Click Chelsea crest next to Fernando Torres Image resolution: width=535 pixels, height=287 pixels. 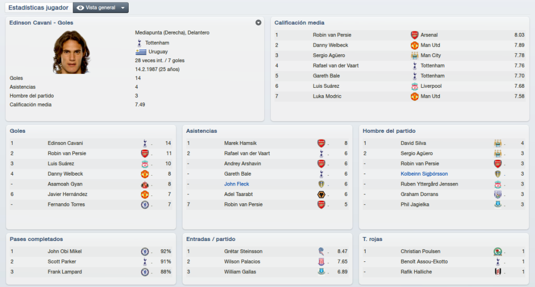click(145, 204)
